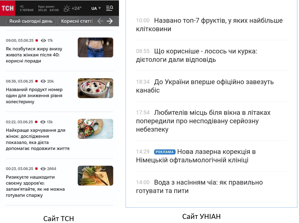The image size is (299, 223).
Task: Click the '14:00' UNIAN timestamp
Action: tap(143, 182)
